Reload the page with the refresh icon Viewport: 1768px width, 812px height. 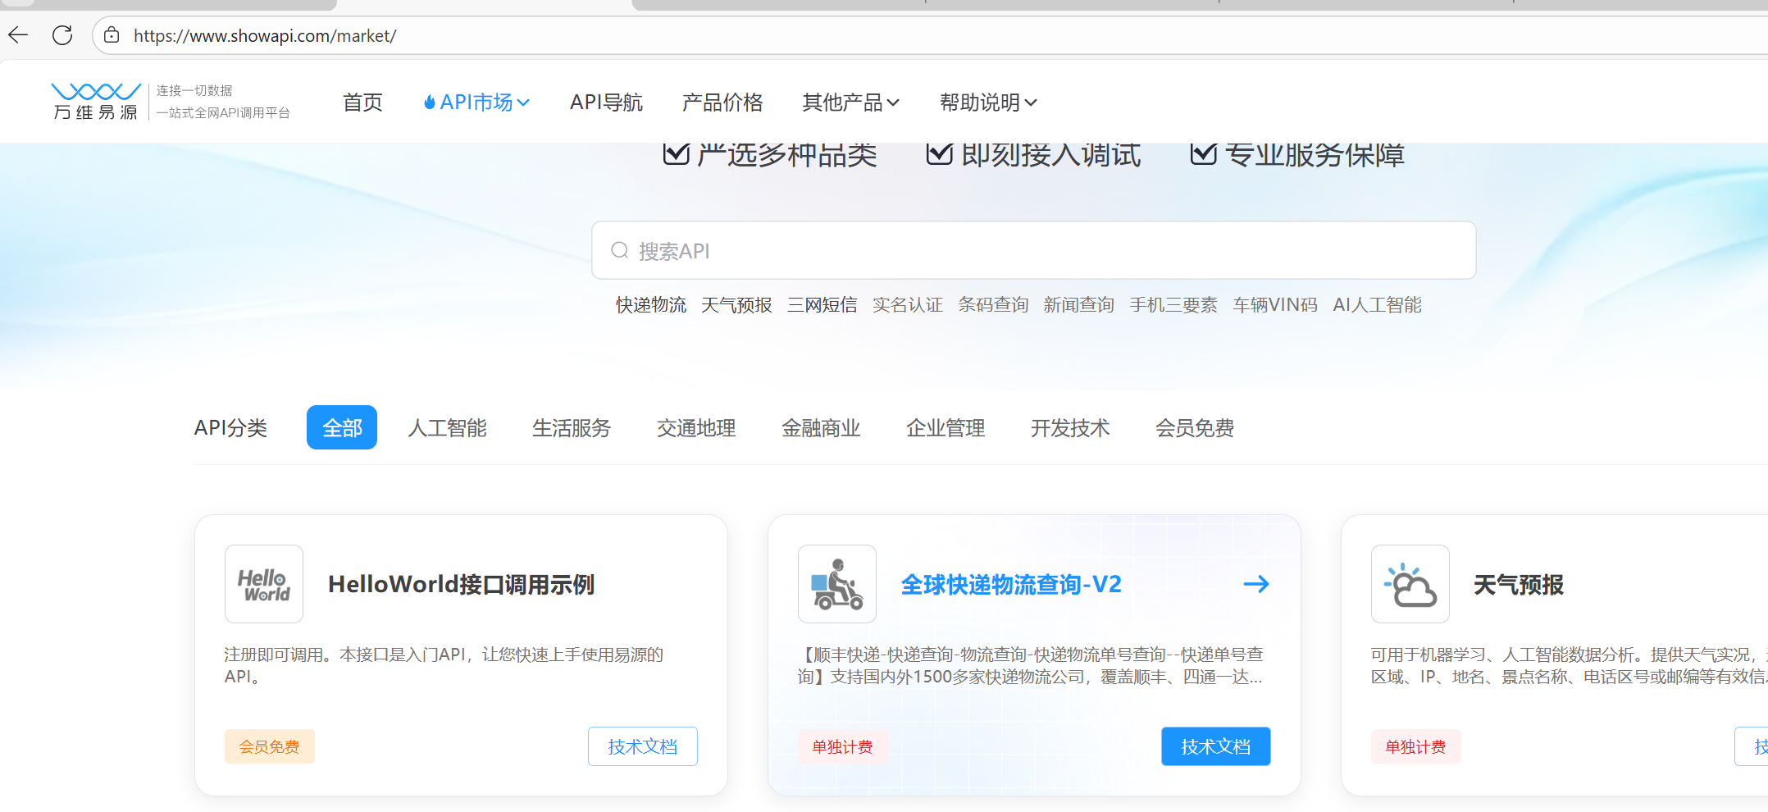(62, 35)
